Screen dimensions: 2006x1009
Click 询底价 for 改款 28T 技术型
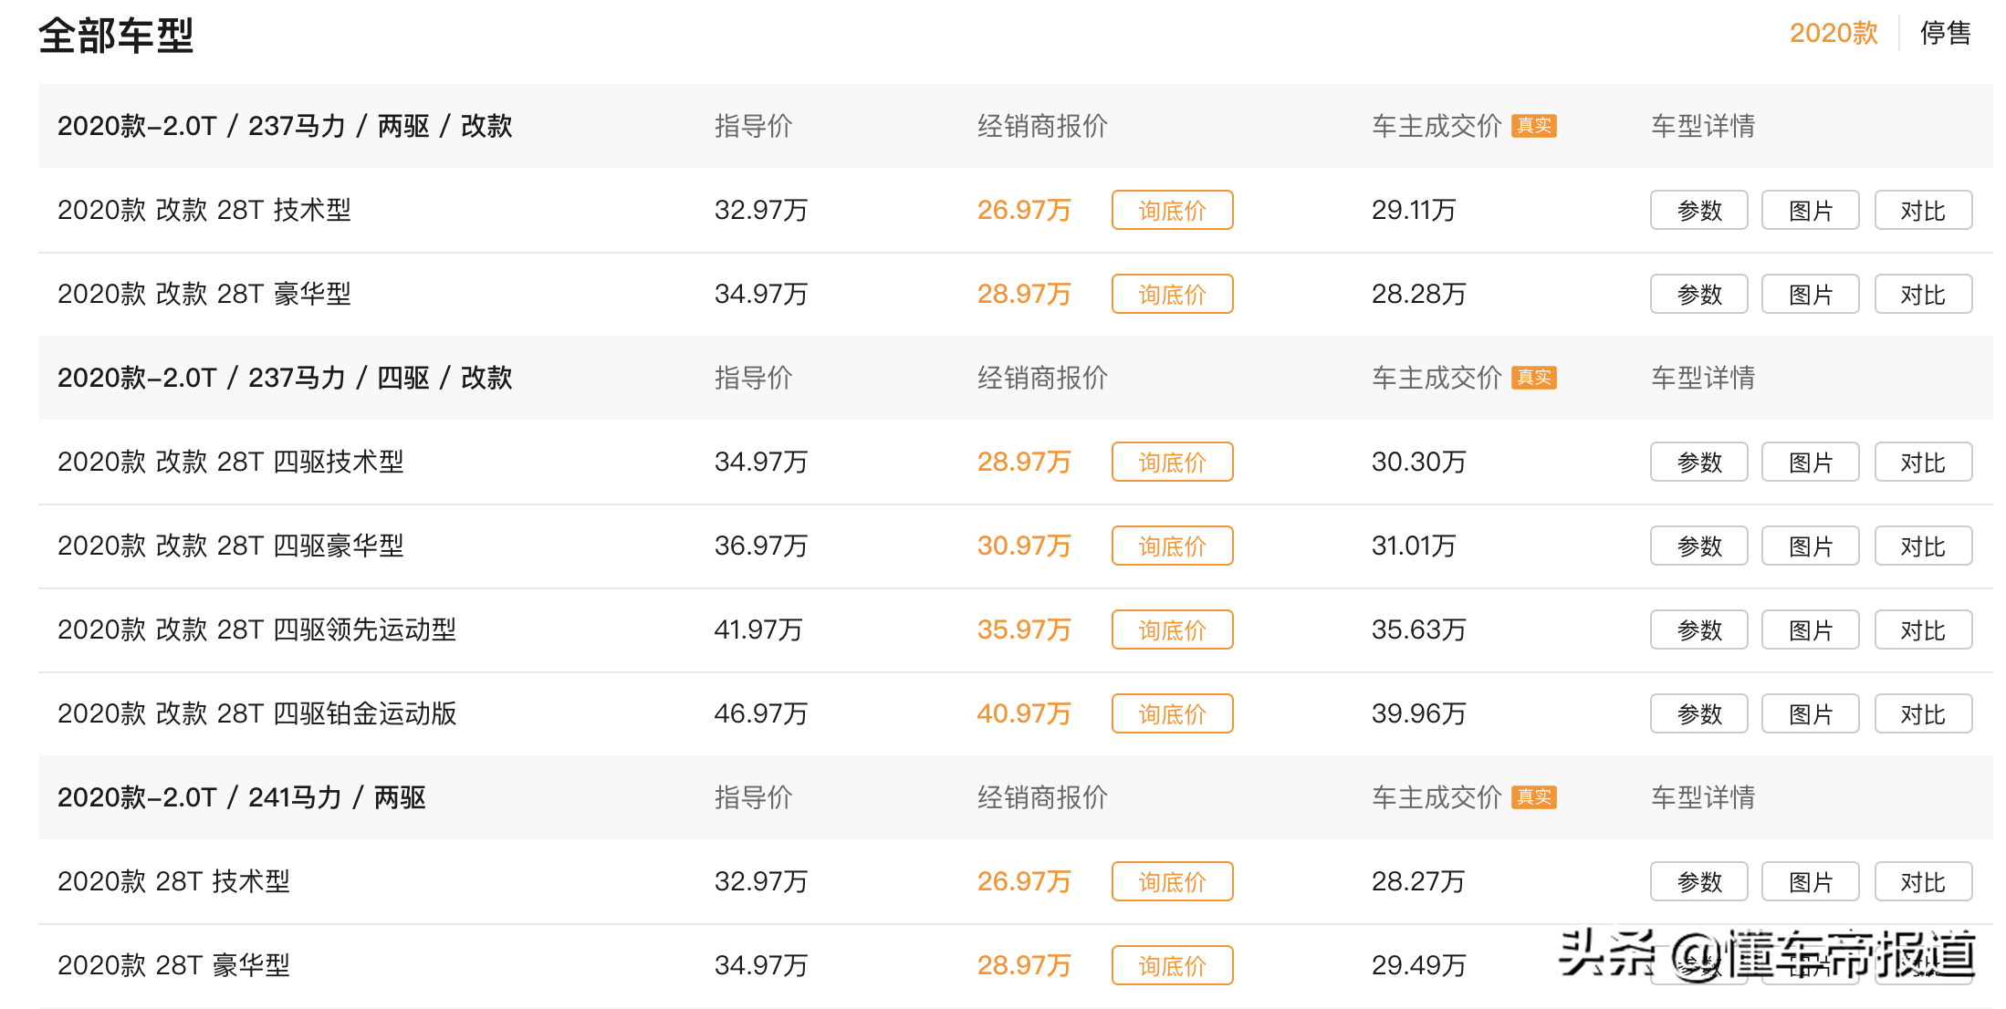(x=1172, y=210)
